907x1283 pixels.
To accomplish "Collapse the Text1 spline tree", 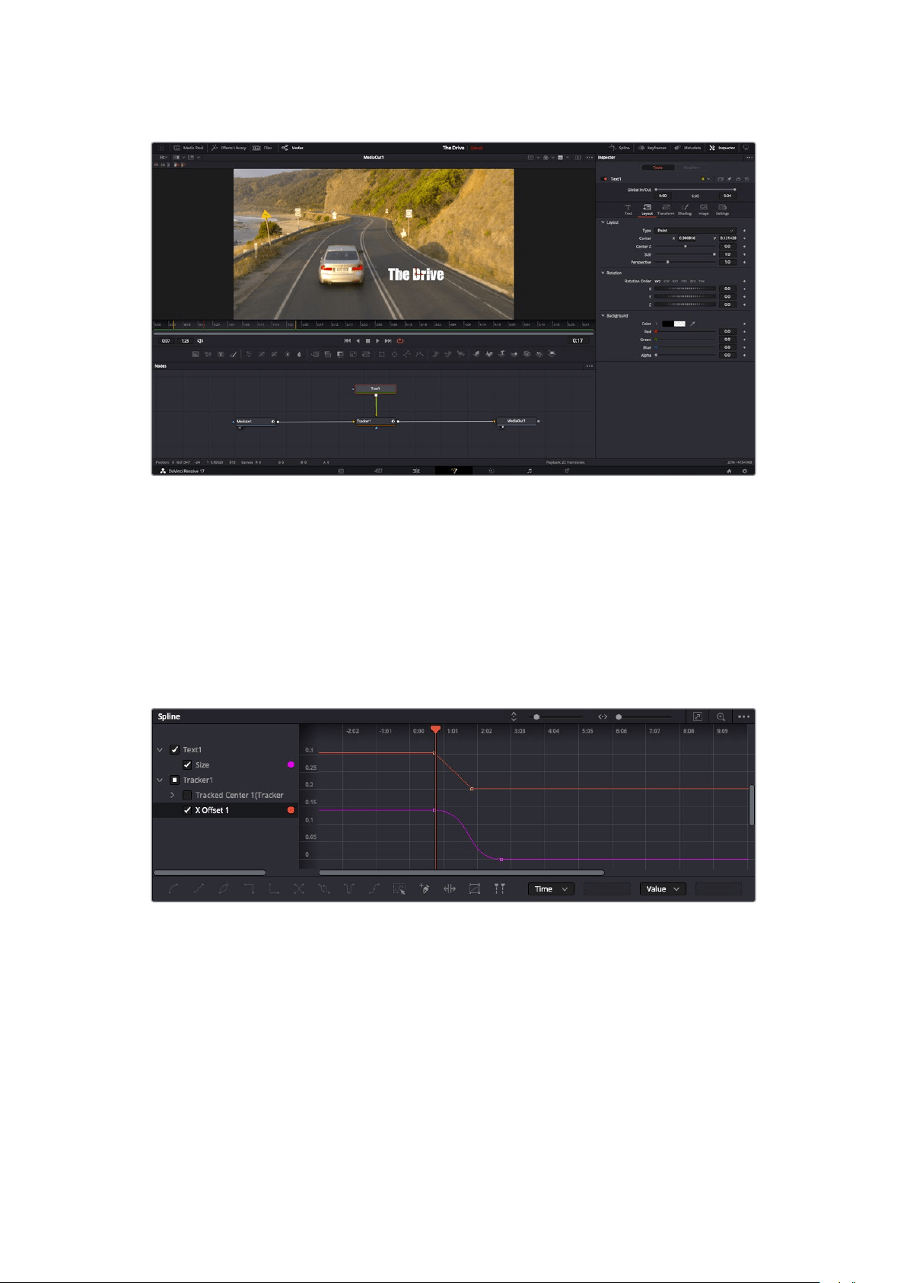I will point(160,750).
